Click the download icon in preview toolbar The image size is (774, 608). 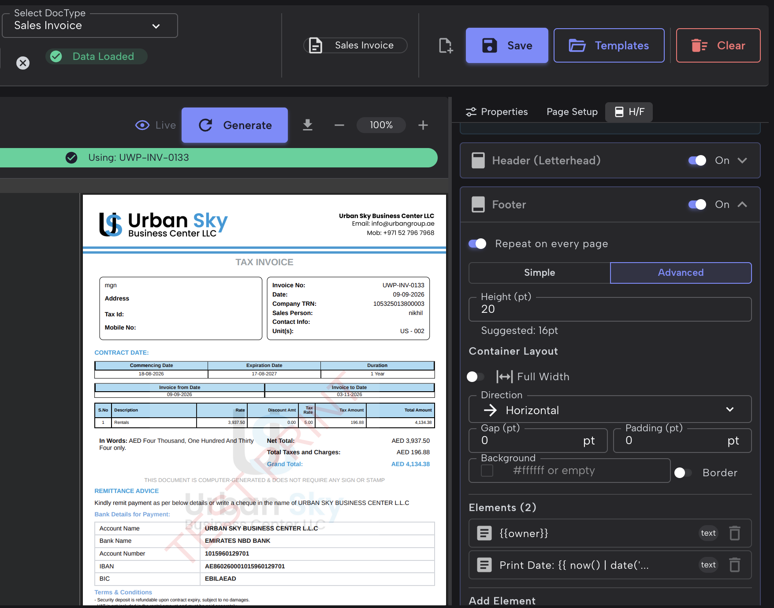pos(308,125)
